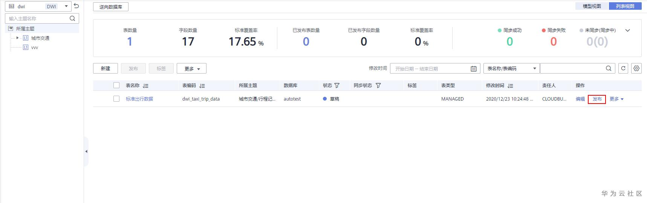The height and width of the screenshot is (203, 647).
Task: Open the 表名称/表编码 search type dropdown
Action: point(511,68)
